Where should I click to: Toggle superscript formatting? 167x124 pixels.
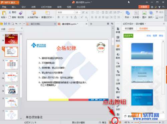(82, 17)
